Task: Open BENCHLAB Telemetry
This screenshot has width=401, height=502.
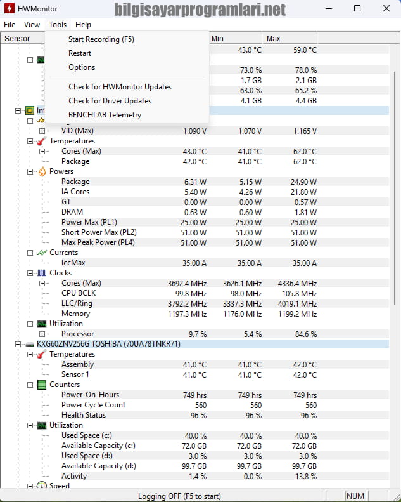Action: (105, 115)
